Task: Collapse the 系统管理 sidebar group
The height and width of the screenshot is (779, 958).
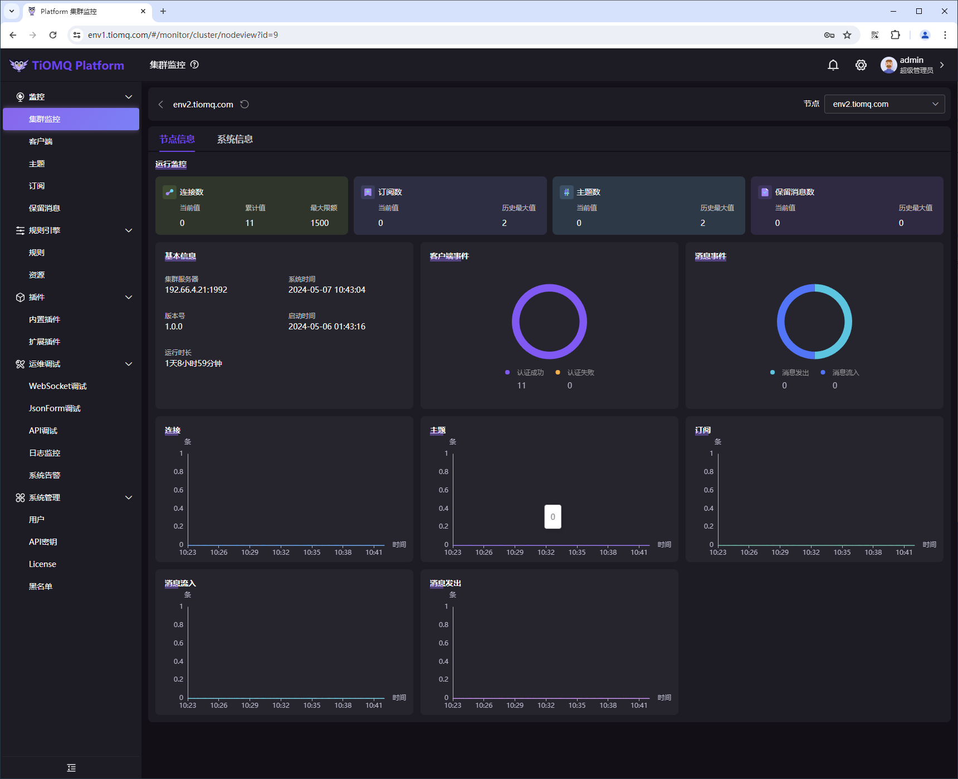Action: point(129,497)
